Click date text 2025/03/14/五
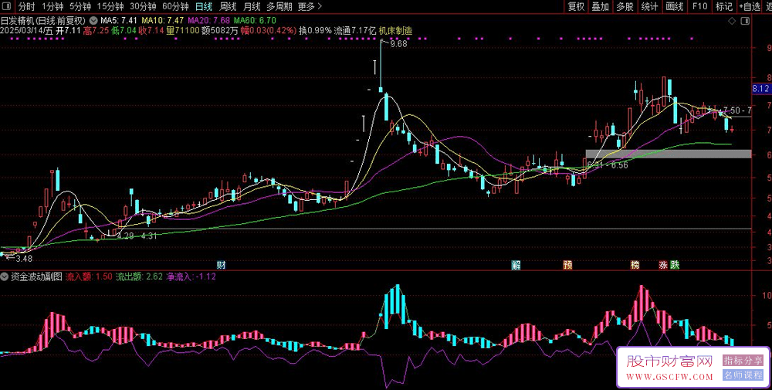Screen dimensions: 772x390 [x=26, y=31]
